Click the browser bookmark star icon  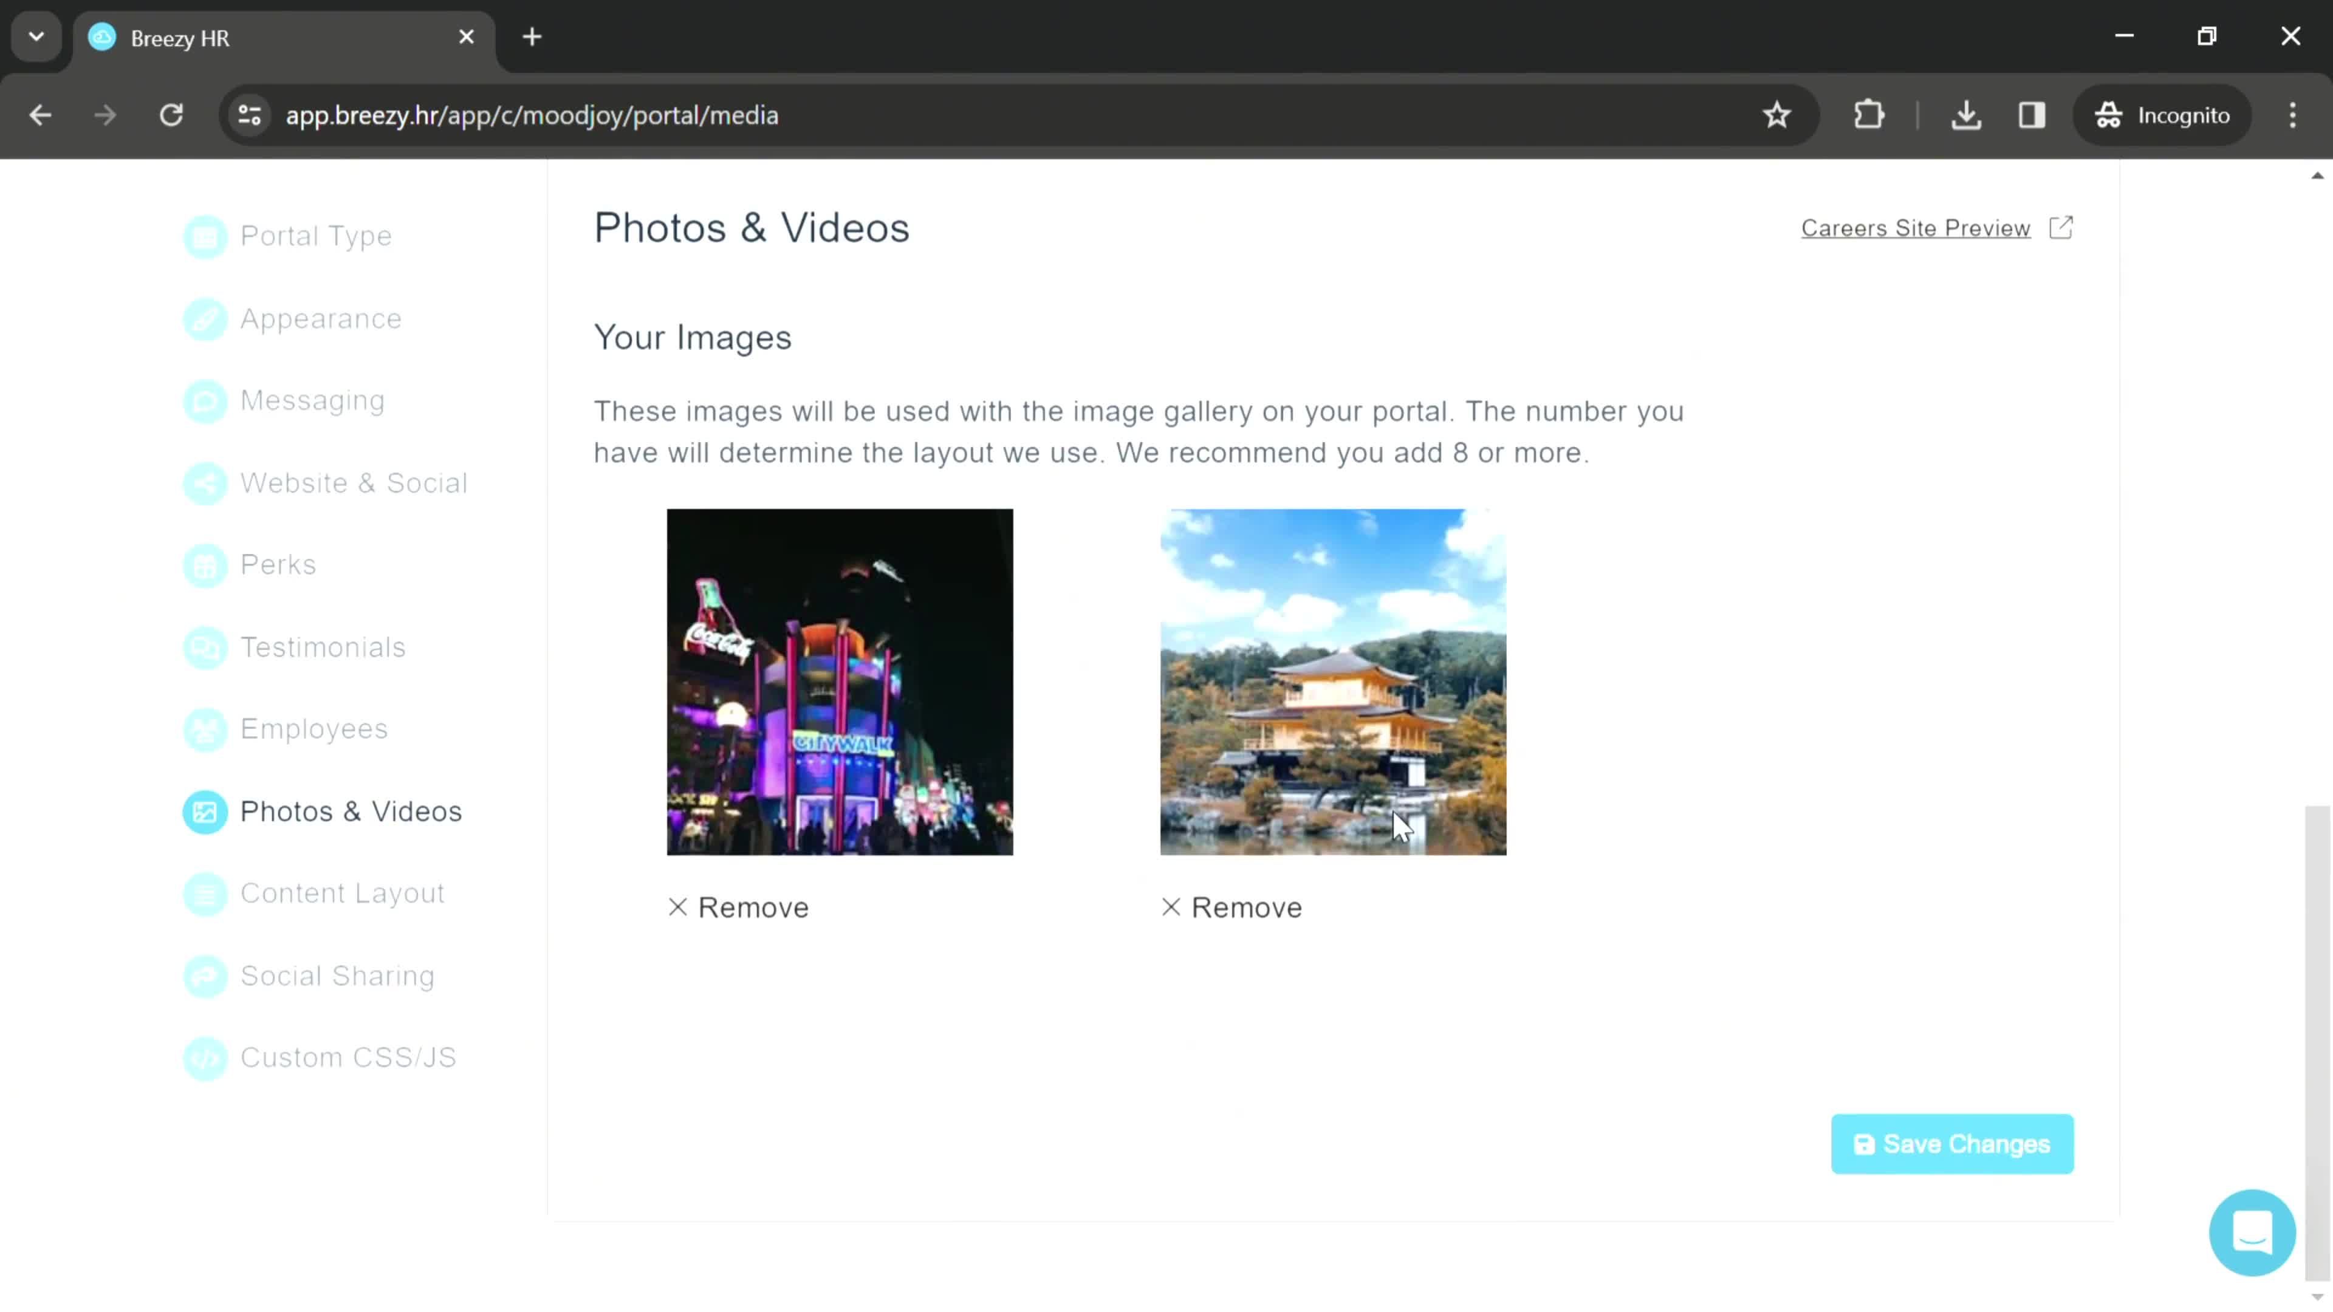(1778, 114)
